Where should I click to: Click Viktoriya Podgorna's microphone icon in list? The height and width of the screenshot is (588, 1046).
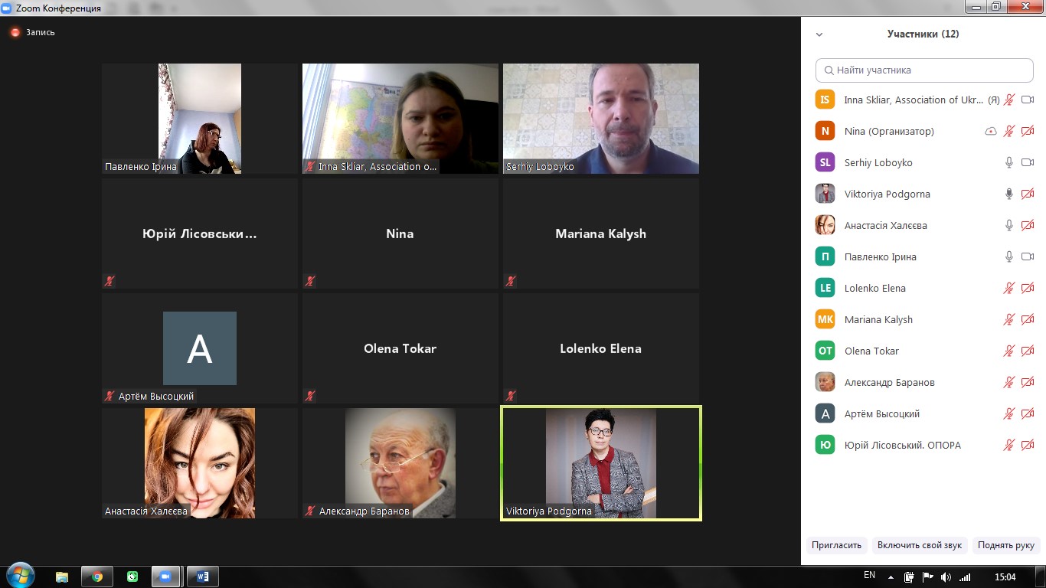tap(1009, 194)
